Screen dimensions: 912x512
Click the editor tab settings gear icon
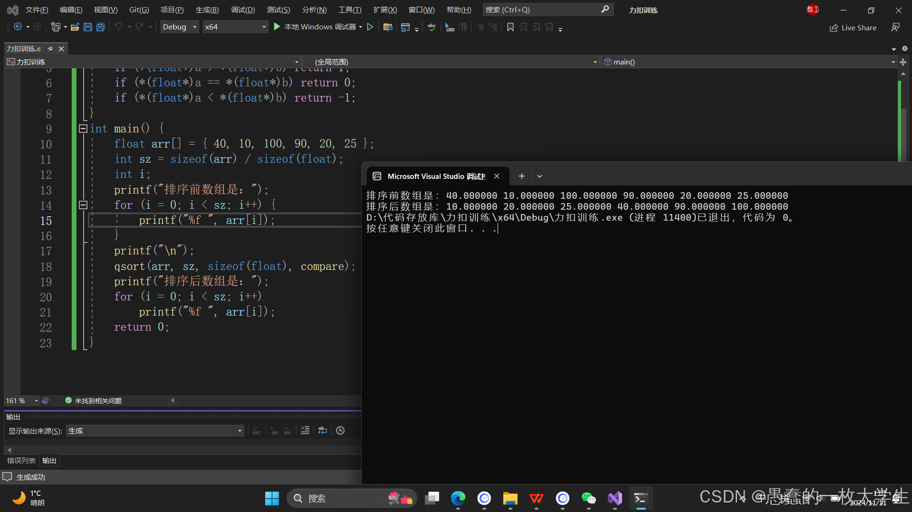click(905, 48)
